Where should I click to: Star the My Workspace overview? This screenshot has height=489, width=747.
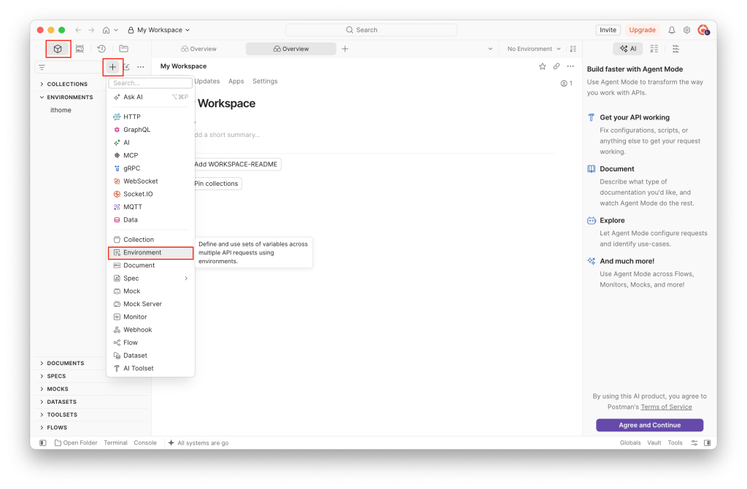point(542,66)
